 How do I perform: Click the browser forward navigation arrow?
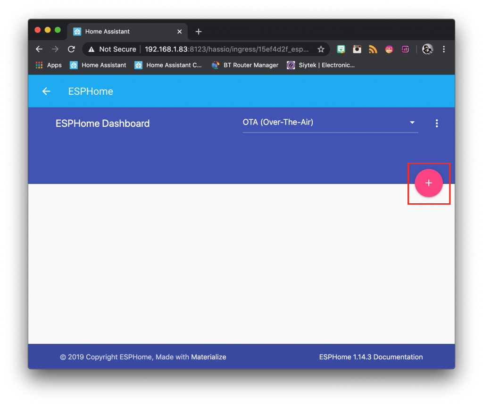[x=55, y=49]
